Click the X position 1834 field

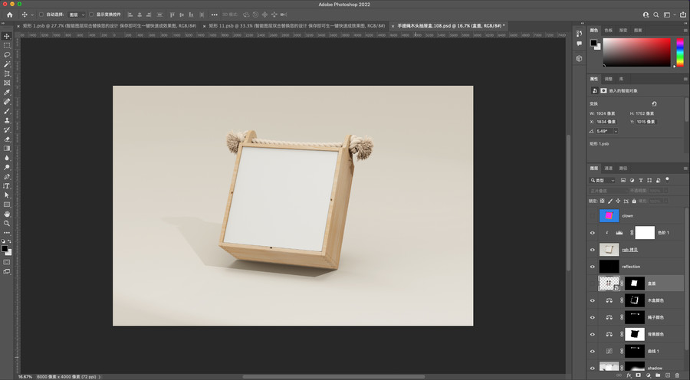[x=606, y=122]
